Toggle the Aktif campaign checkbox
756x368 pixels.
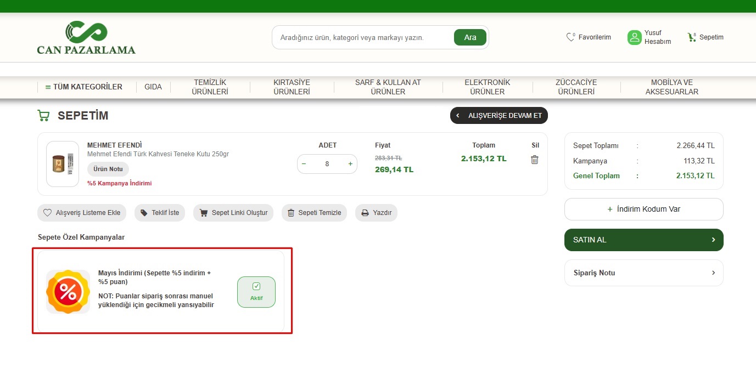tap(256, 292)
